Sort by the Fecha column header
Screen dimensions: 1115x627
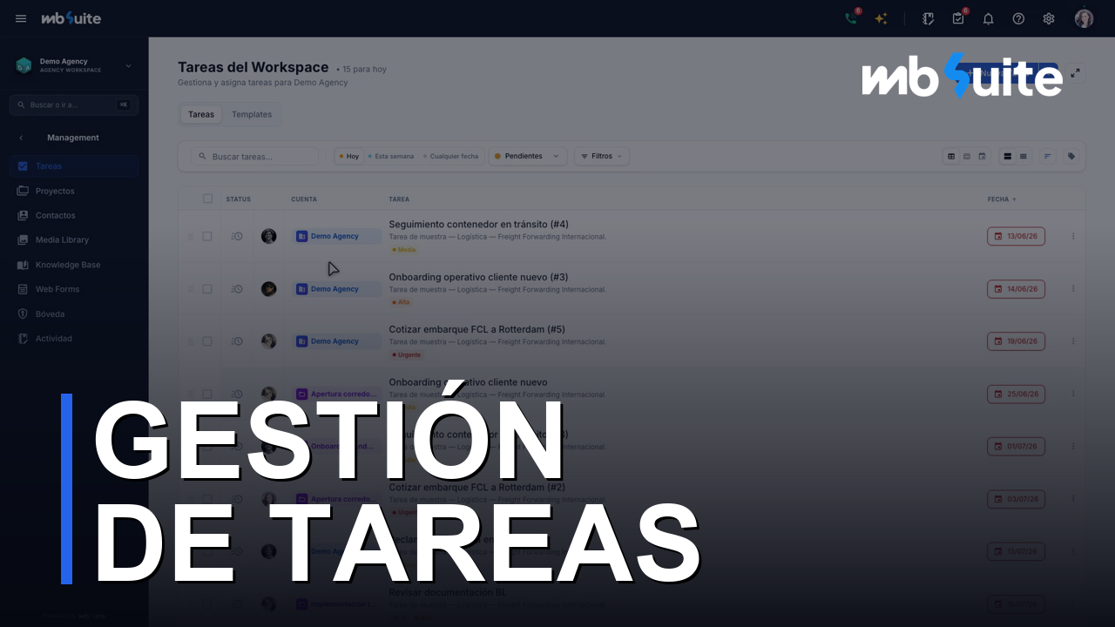1002,199
